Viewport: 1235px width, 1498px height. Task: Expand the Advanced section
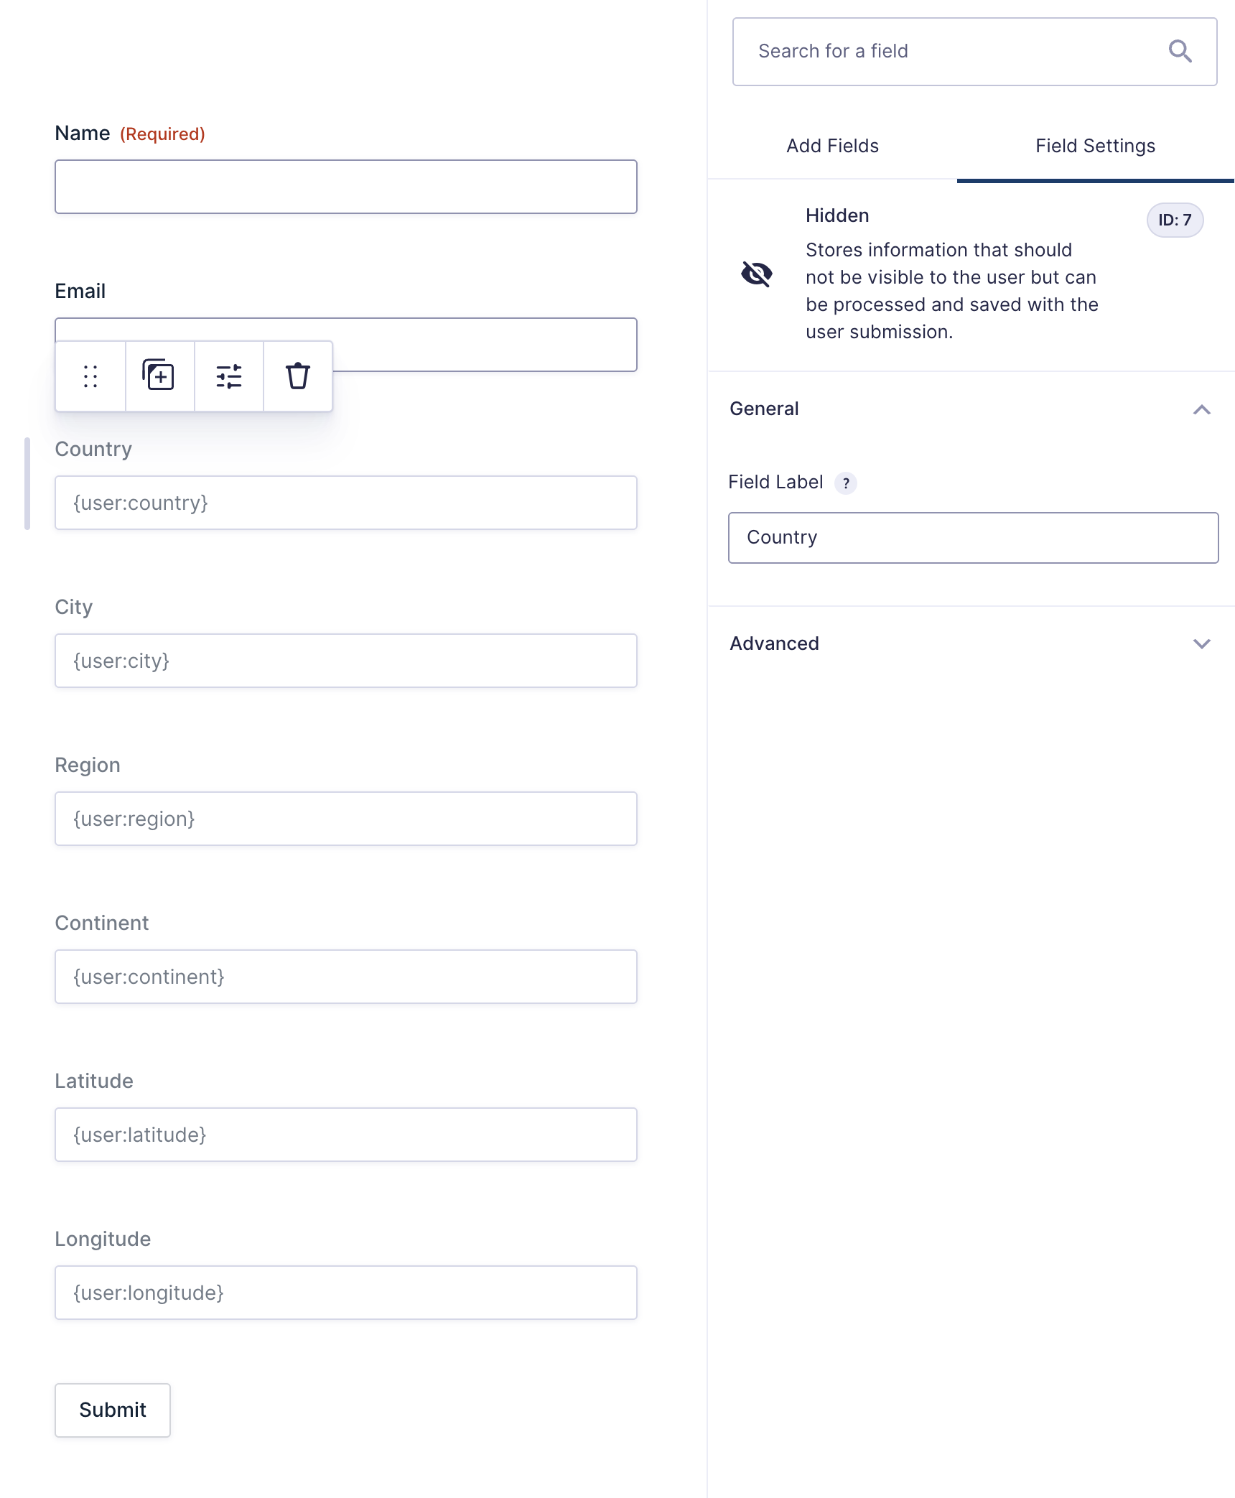(x=1201, y=643)
